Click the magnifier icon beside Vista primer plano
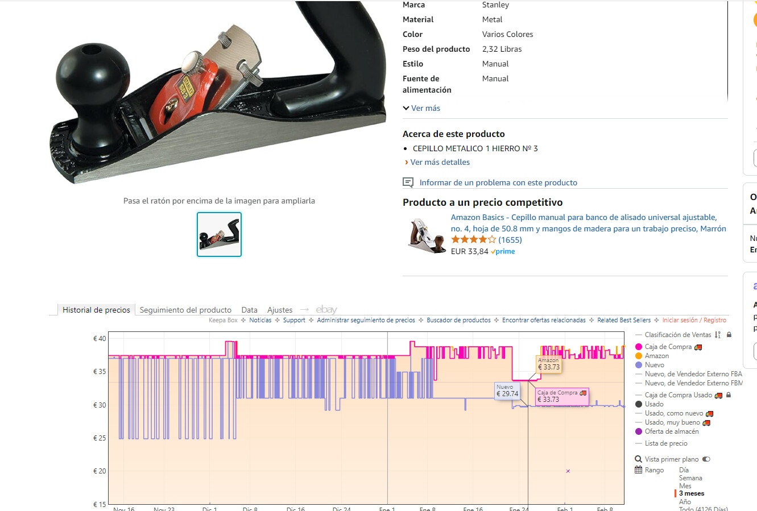Image resolution: width=757 pixels, height=511 pixels. pos(638,459)
